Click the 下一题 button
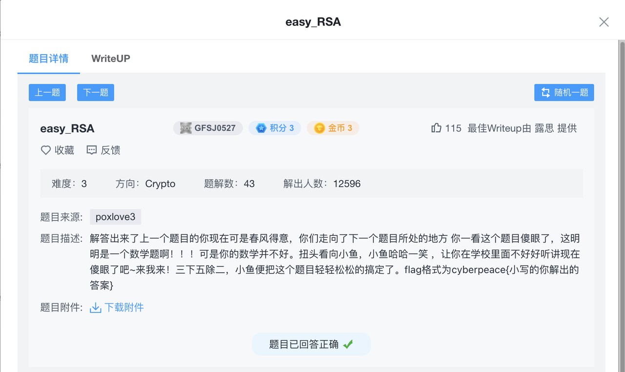Screen dimensions: 625x372 tap(95, 92)
